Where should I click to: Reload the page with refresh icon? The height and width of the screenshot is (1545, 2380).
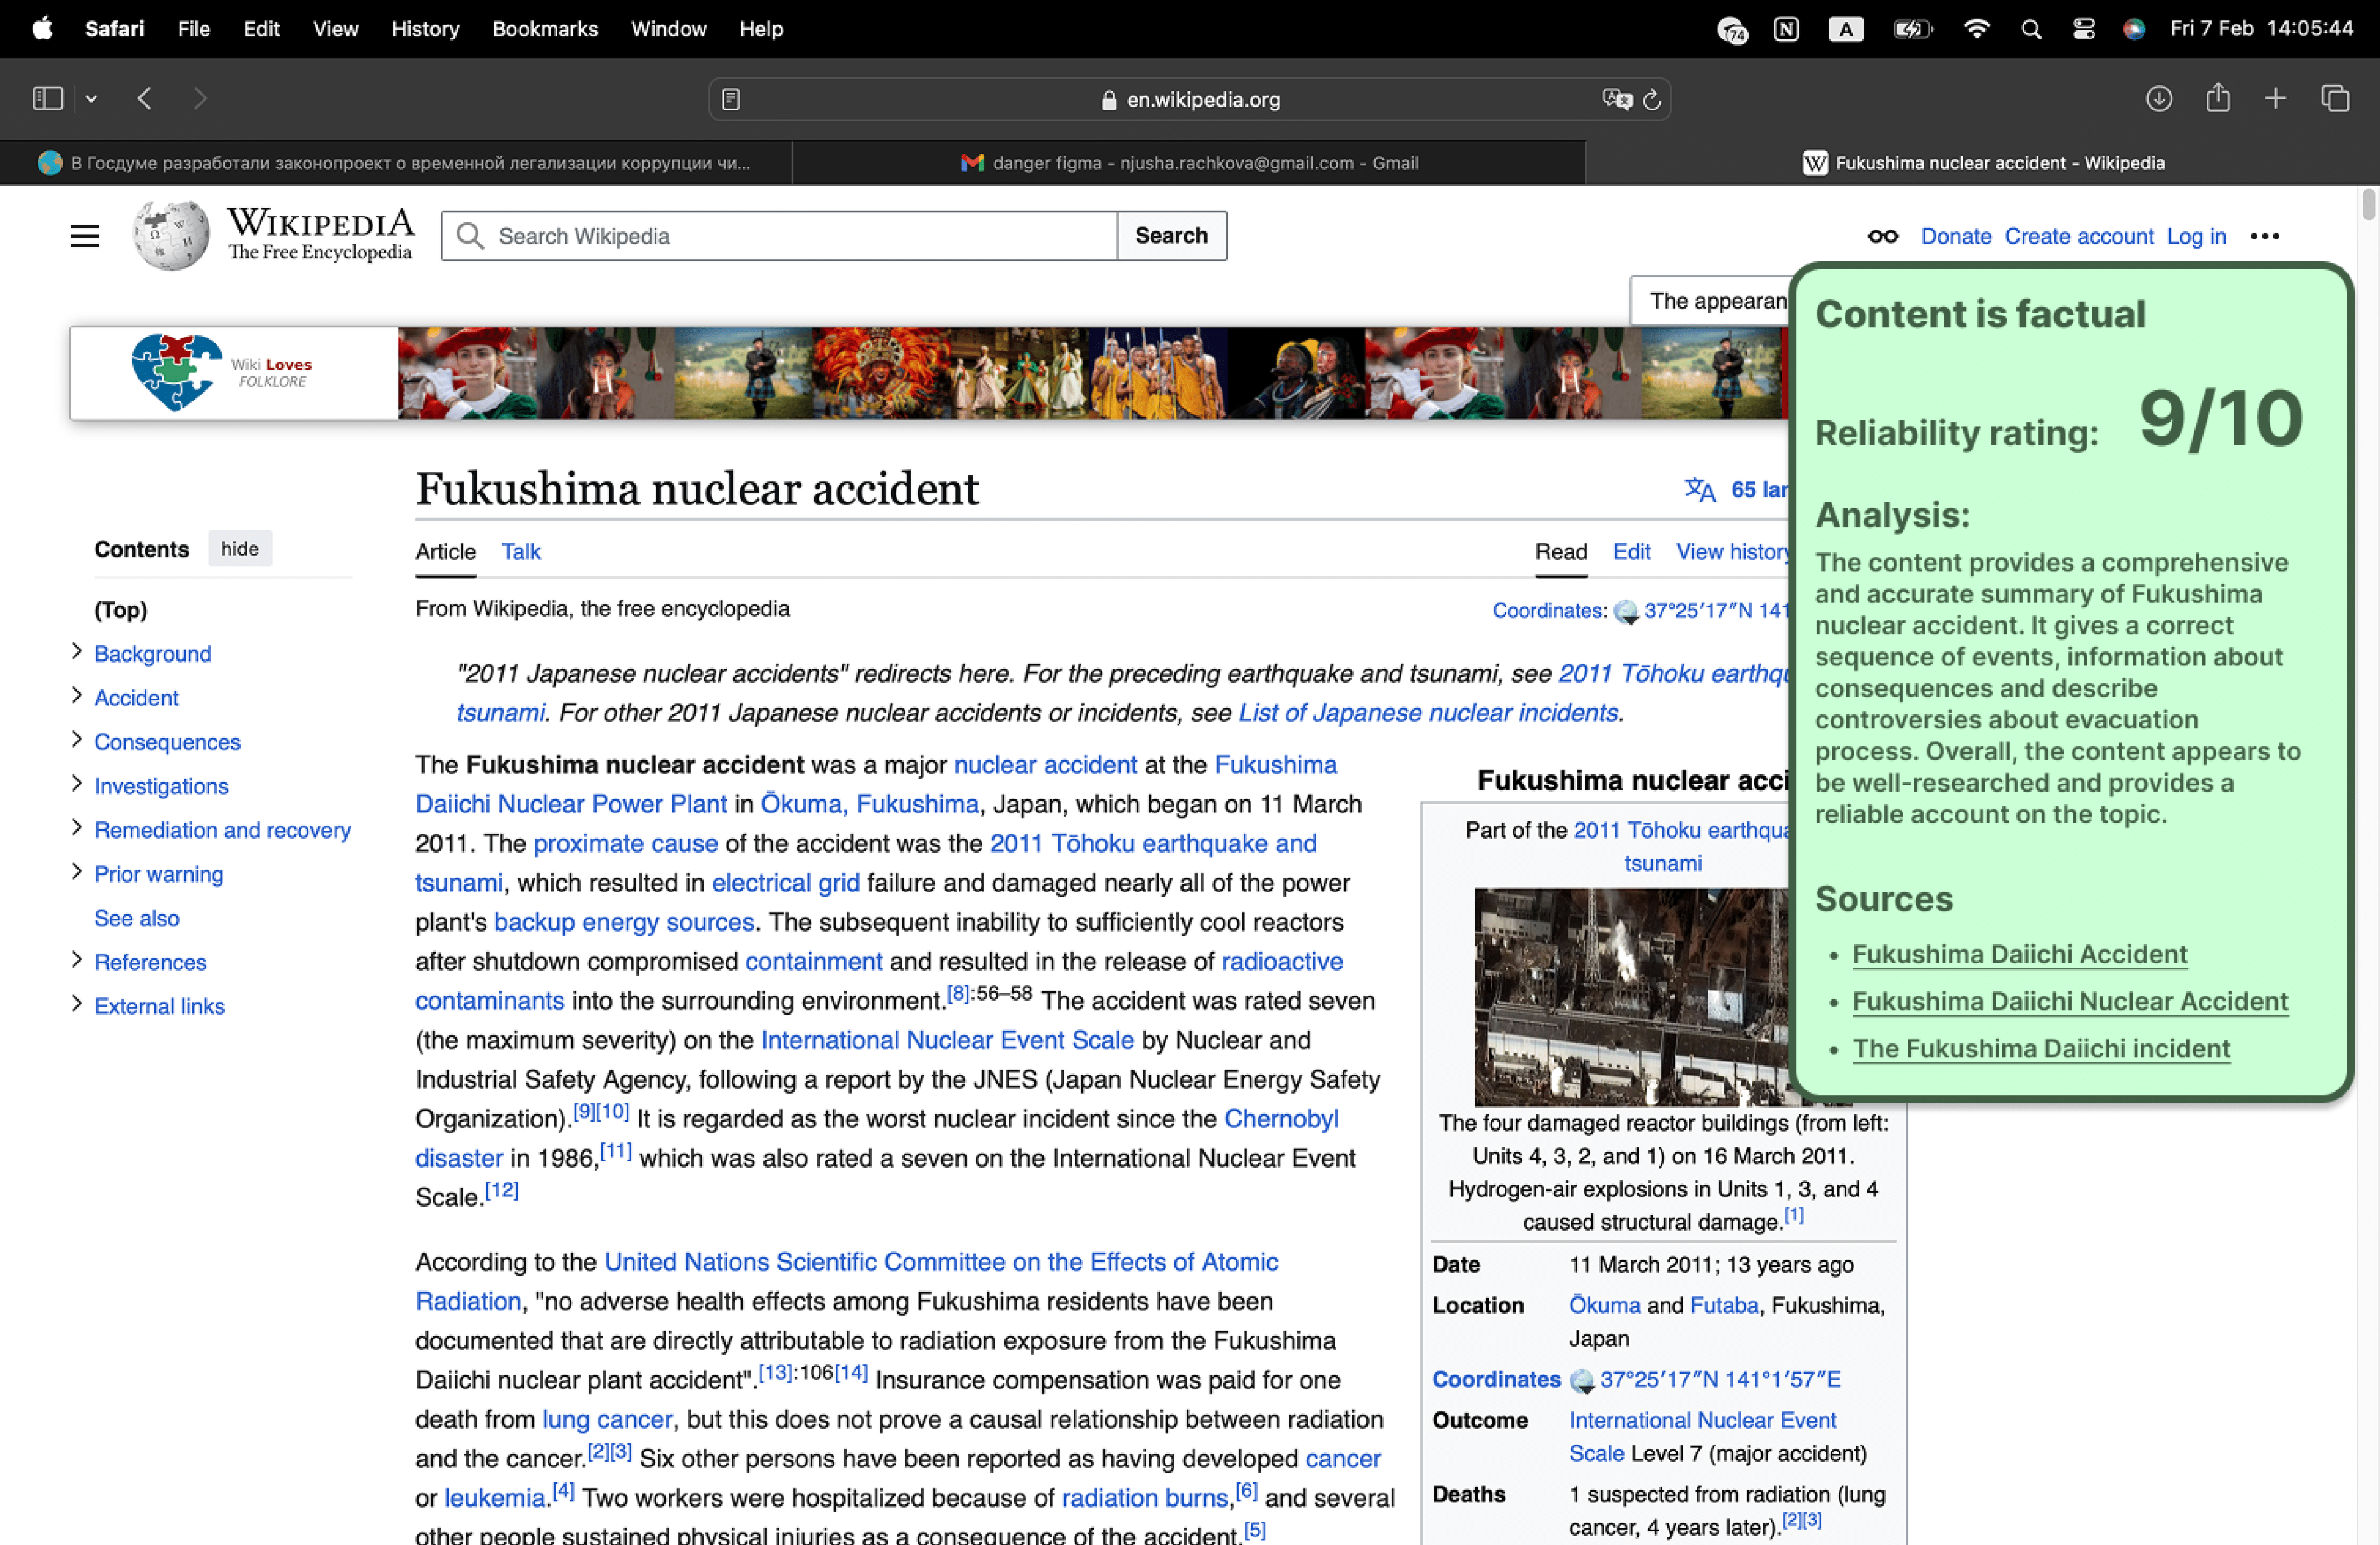(1652, 99)
